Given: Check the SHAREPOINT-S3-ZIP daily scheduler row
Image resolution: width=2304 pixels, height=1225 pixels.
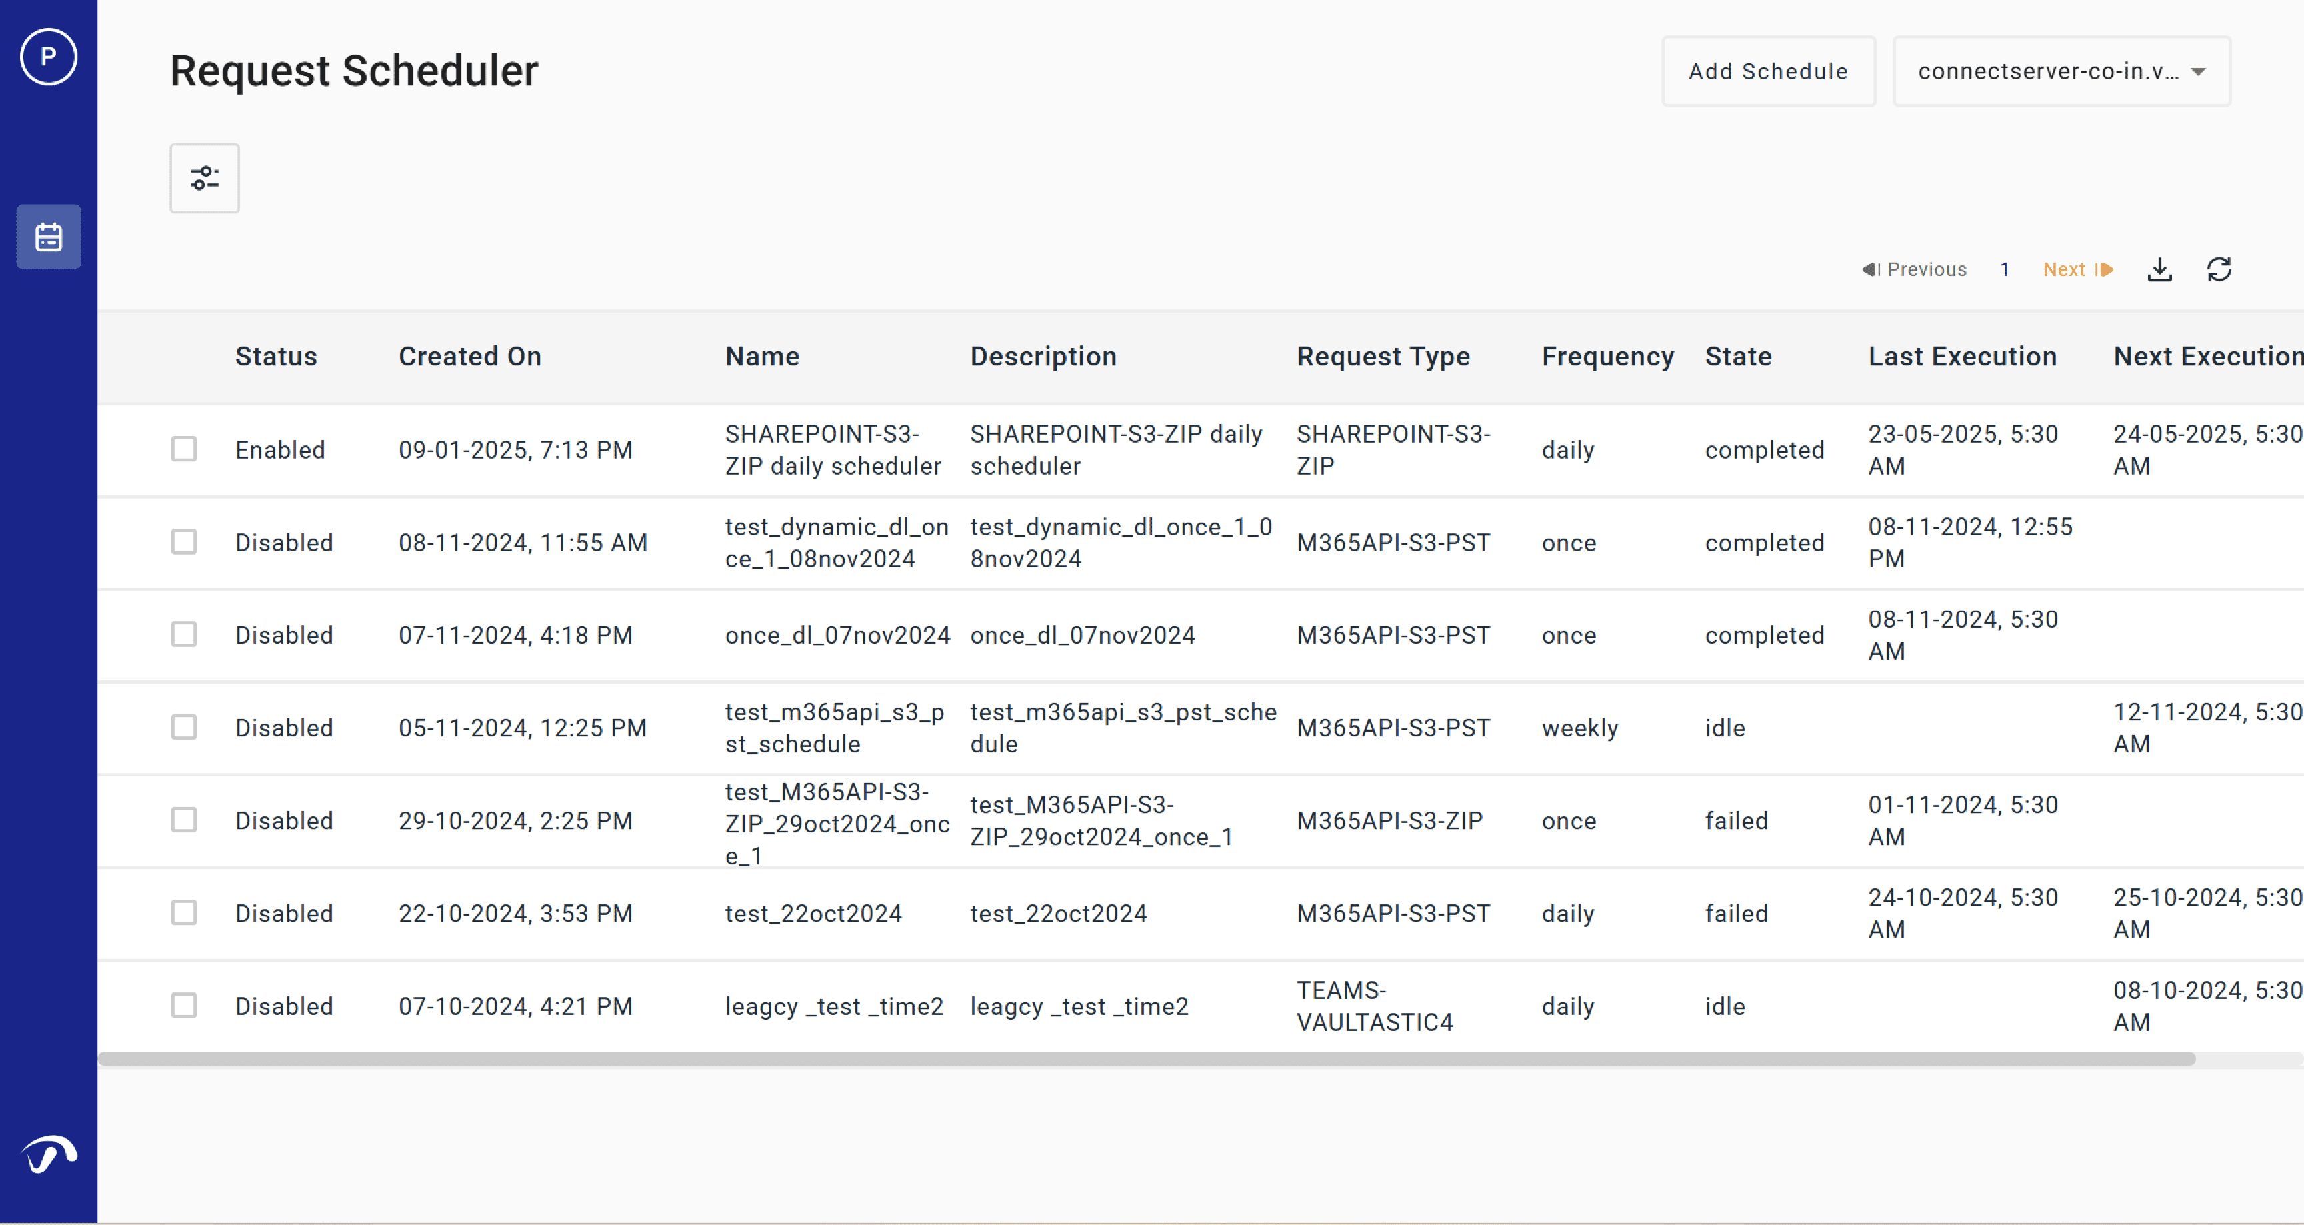Looking at the screenshot, I should pyautogui.click(x=184, y=449).
